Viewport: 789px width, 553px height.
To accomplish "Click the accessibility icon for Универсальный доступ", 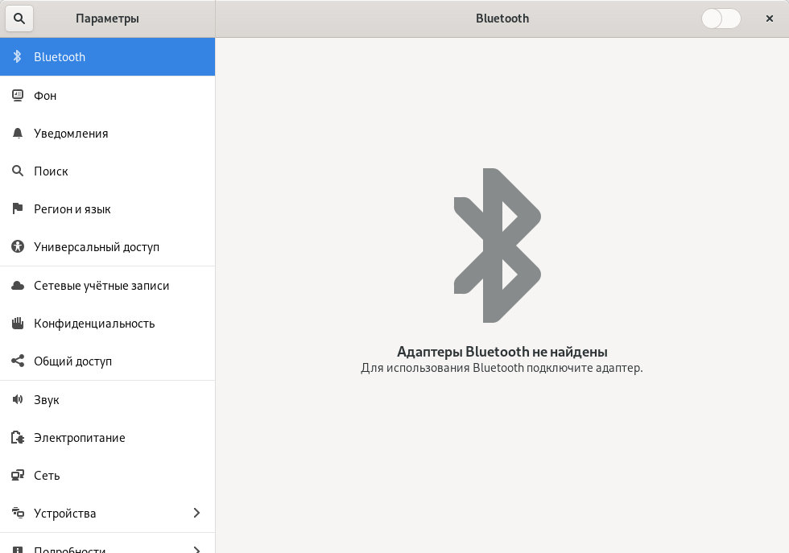I will click(x=18, y=247).
